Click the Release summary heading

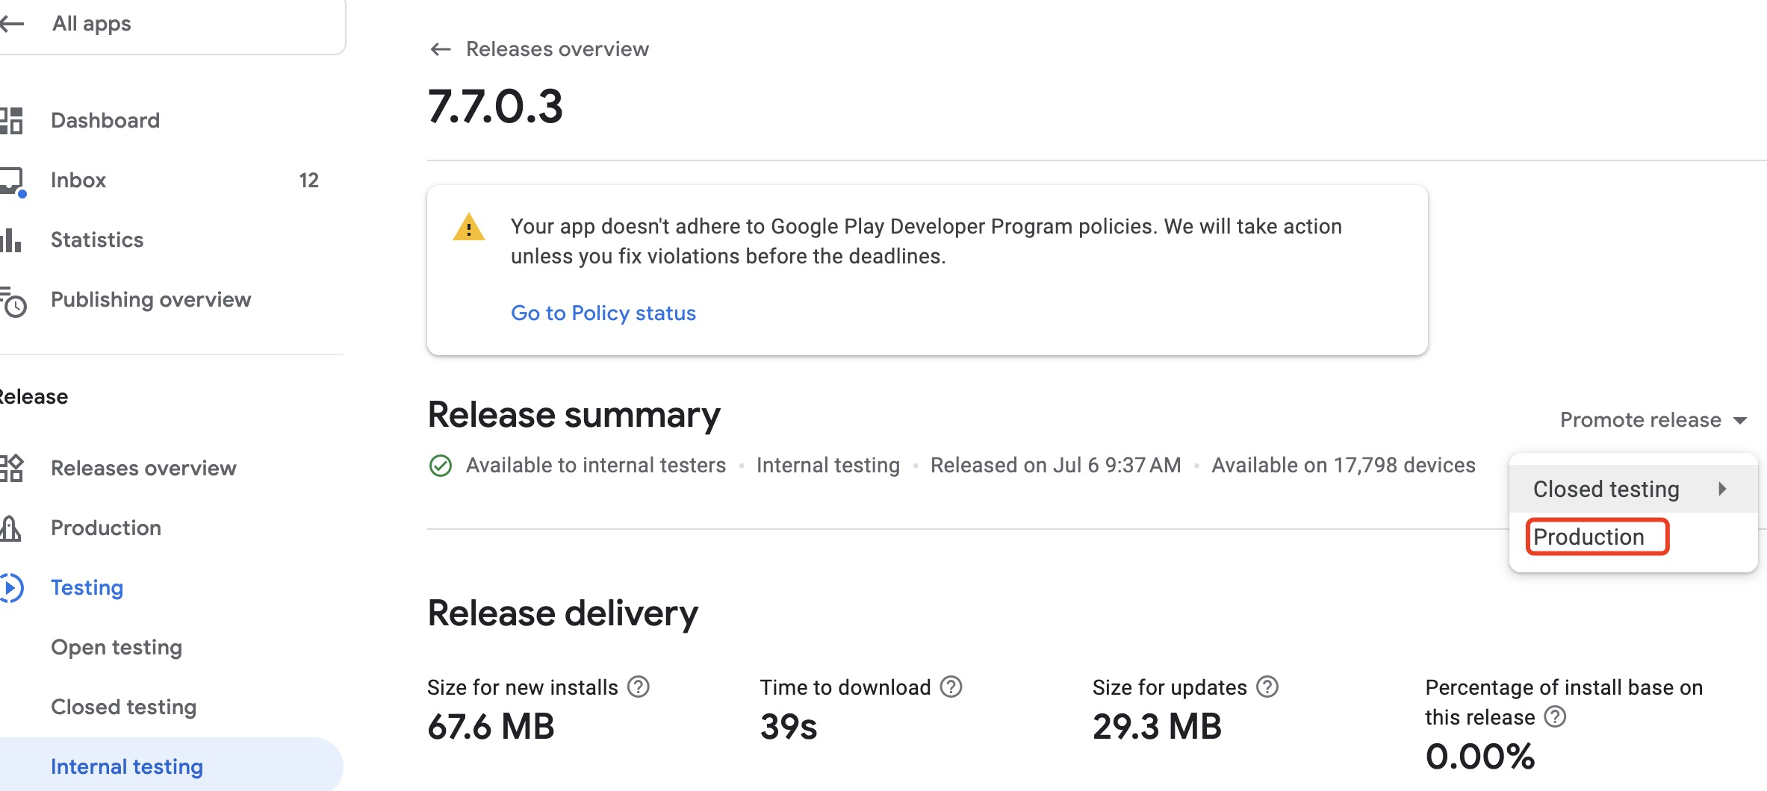574,415
